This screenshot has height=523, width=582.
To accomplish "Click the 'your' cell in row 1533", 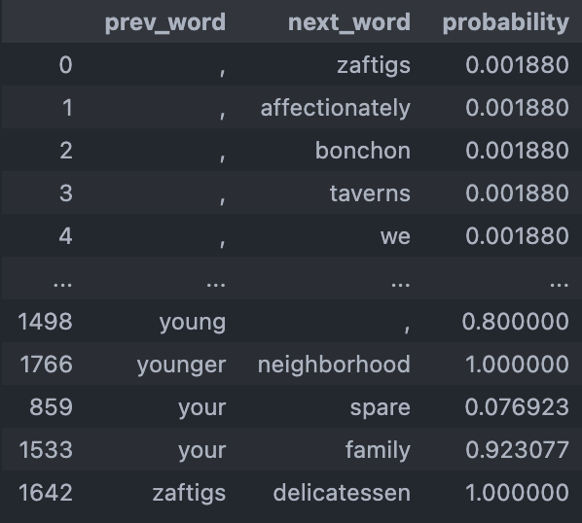I will click(x=202, y=451).
